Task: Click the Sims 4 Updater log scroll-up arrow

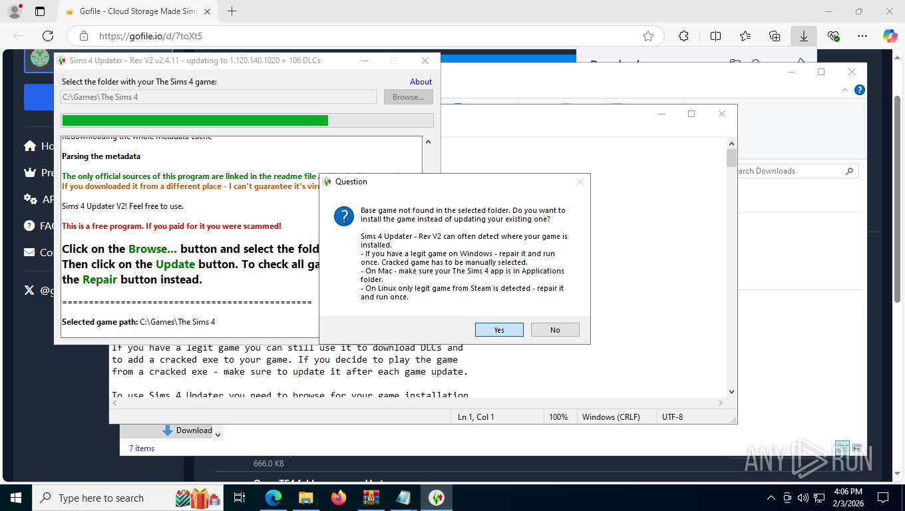Action: click(428, 142)
